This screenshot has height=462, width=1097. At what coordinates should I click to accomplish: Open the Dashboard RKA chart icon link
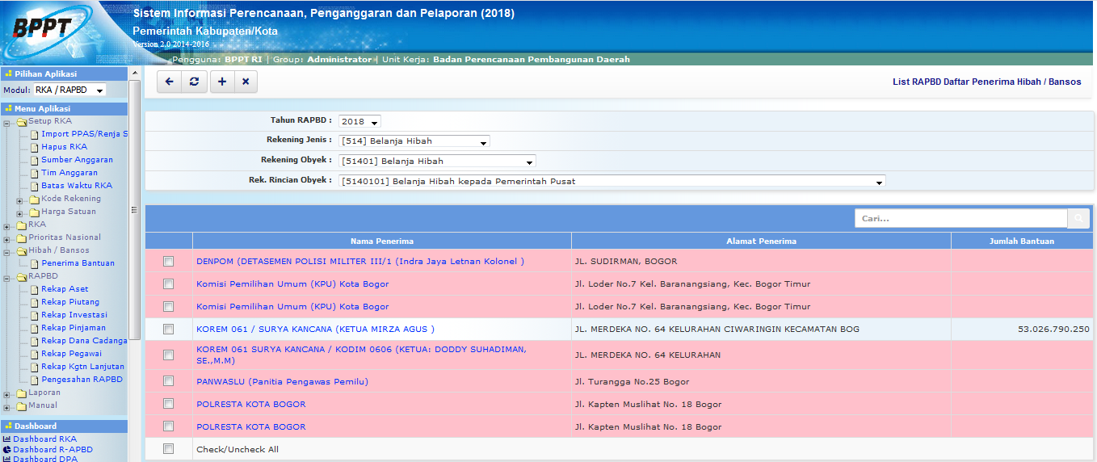7,439
